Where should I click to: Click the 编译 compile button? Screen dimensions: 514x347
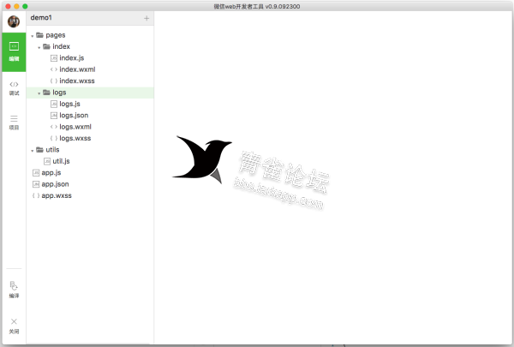tap(14, 290)
